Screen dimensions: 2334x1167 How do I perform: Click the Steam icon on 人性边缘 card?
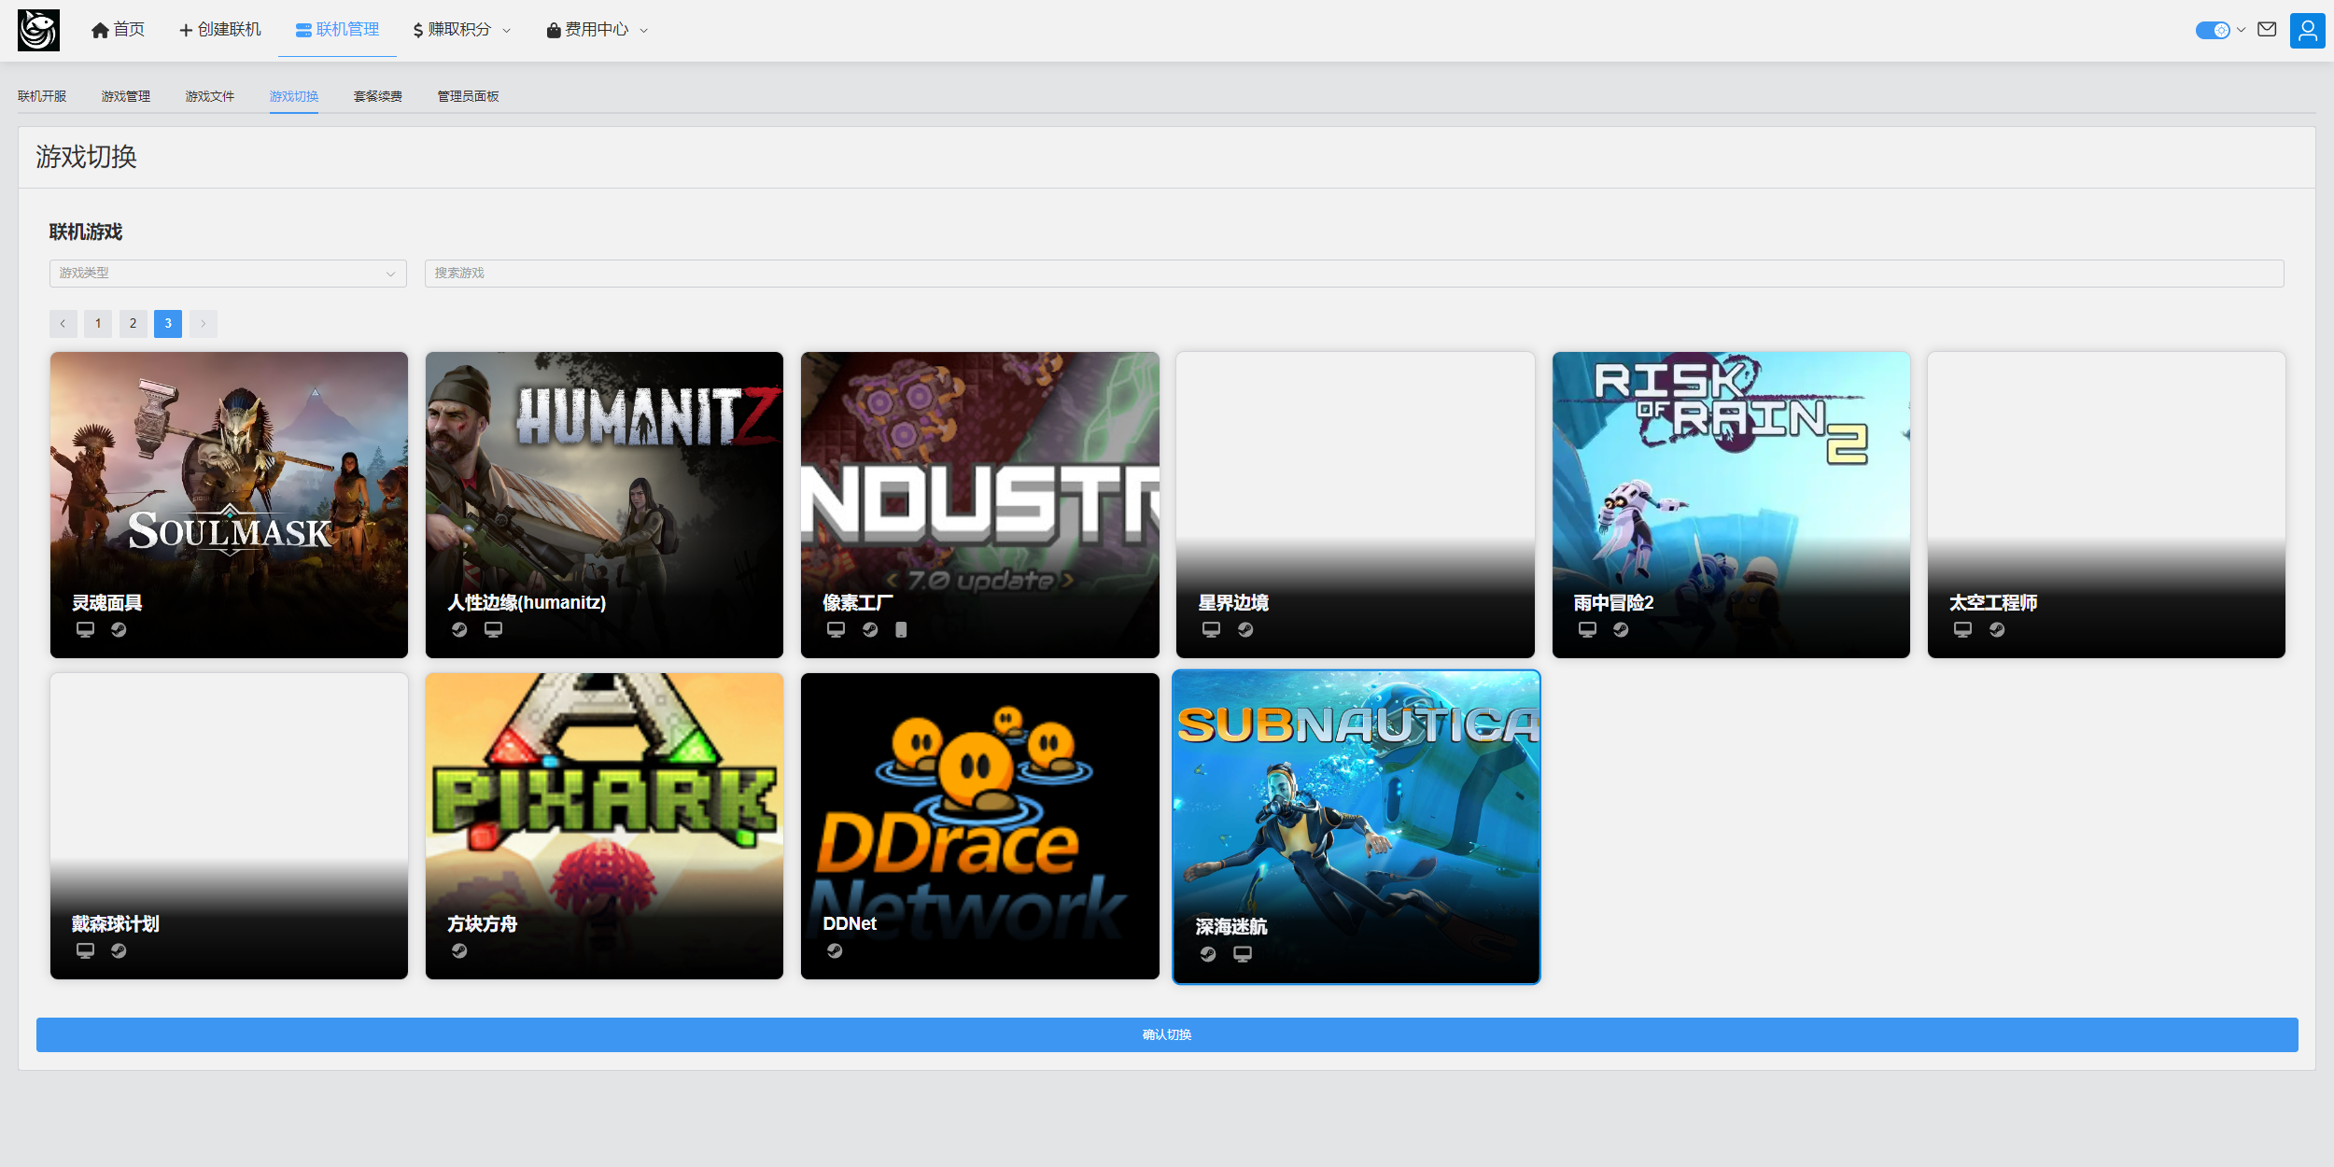pyautogui.click(x=459, y=630)
